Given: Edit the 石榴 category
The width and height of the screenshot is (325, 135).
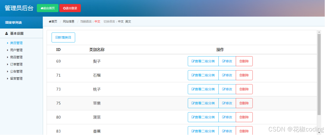Looking at the screenshot, I should tap(227, 75).
